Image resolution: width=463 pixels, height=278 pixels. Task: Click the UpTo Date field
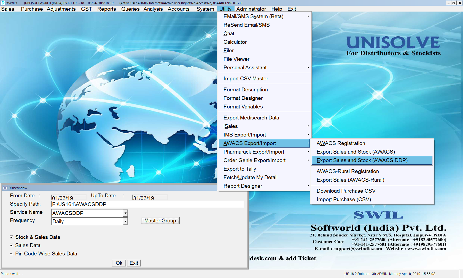[x=150, y=197]
